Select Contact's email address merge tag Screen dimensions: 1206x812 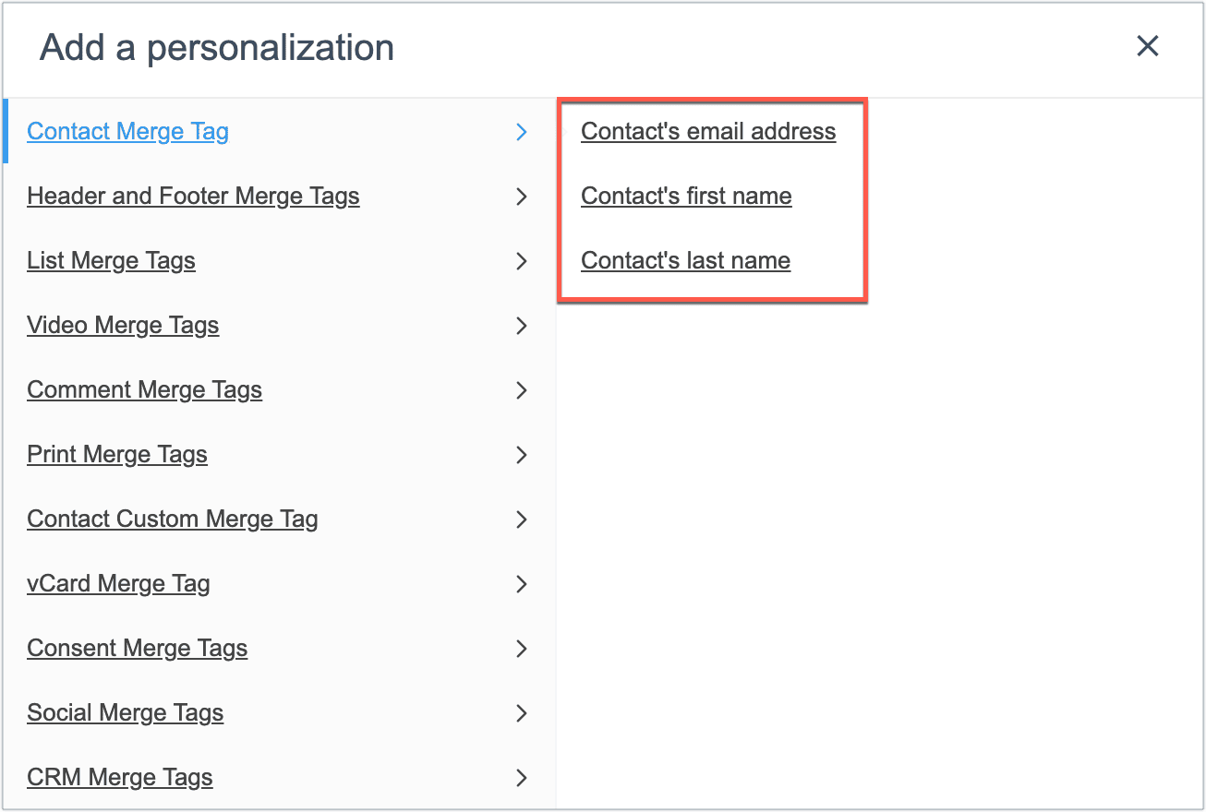point(707,131)
